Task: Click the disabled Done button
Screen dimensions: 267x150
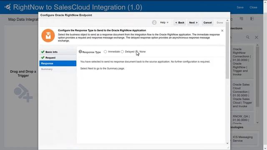Action: tap(220, 22)
